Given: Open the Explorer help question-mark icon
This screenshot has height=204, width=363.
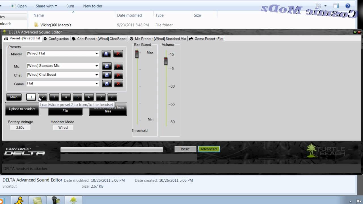Looking at the screenshot, I should (348, 6).
